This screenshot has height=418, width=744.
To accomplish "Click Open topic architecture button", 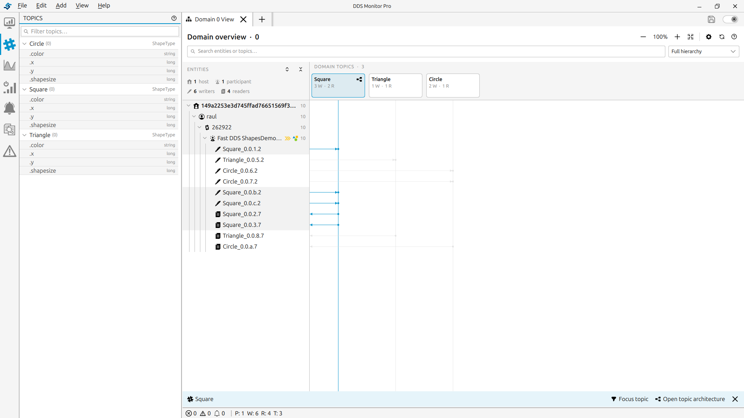I will [x=690, y=399].
